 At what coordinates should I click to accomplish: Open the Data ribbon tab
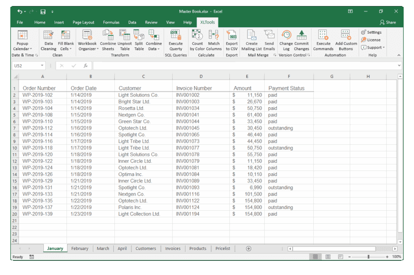pos(132,22)
